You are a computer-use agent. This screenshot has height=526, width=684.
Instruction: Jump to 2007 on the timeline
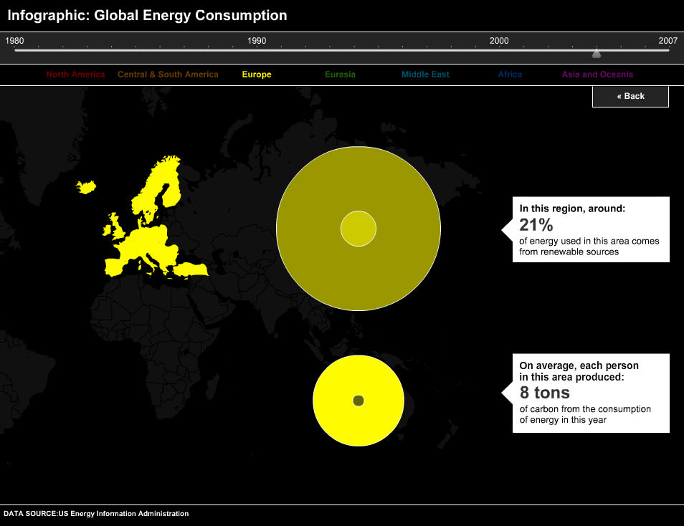tap(668, 41)
